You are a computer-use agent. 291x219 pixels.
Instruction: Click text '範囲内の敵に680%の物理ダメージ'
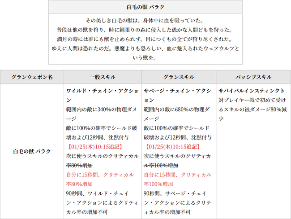(x=177, y=114)
